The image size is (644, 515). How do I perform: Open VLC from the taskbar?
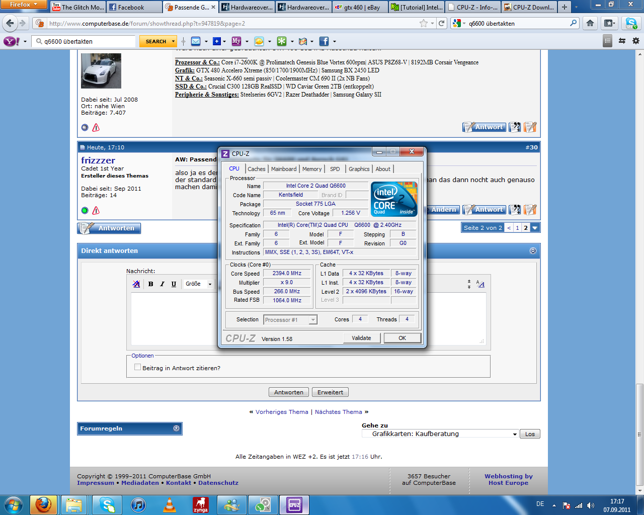pyautogui.click(x=170, y=504)
